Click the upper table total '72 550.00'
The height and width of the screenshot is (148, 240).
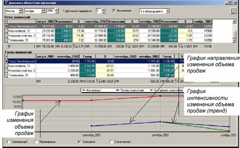(x=96, y=46)
